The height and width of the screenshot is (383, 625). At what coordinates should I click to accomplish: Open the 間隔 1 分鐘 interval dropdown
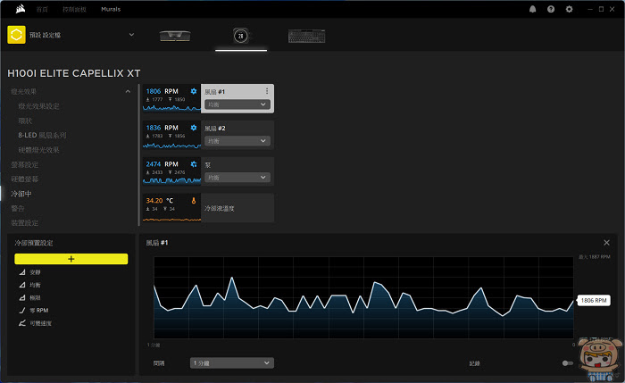(x=231, y=363)
